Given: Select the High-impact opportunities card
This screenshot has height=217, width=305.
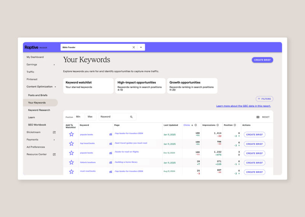Looking at the screenshot, I should [x=140, y=86].
